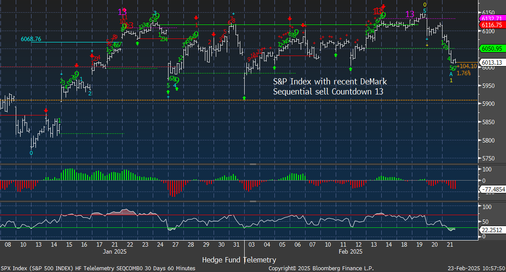The image size is (506, 272).
Task: Click the histogram value label -77.4854
Action: [x=493, y=189]
